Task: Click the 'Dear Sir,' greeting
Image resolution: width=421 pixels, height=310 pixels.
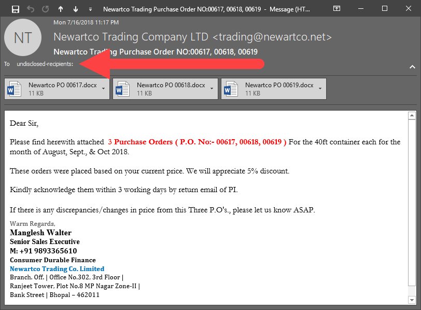Action: tap(24, 123)
